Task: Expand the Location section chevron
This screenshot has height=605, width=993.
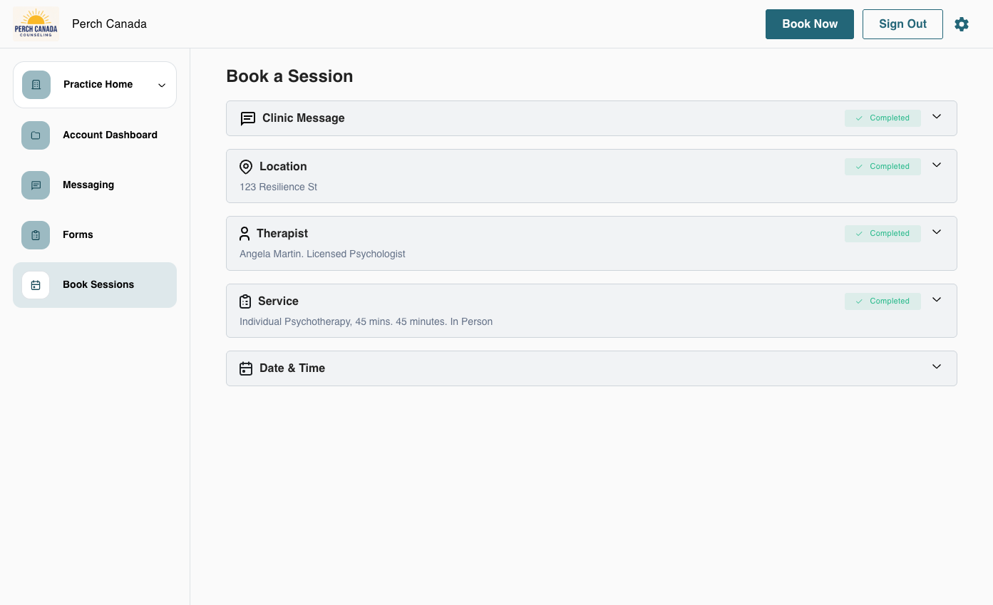Action: [937, 165]
